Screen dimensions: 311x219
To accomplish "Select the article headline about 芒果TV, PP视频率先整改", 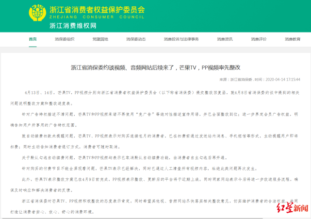I will (155, 67).
